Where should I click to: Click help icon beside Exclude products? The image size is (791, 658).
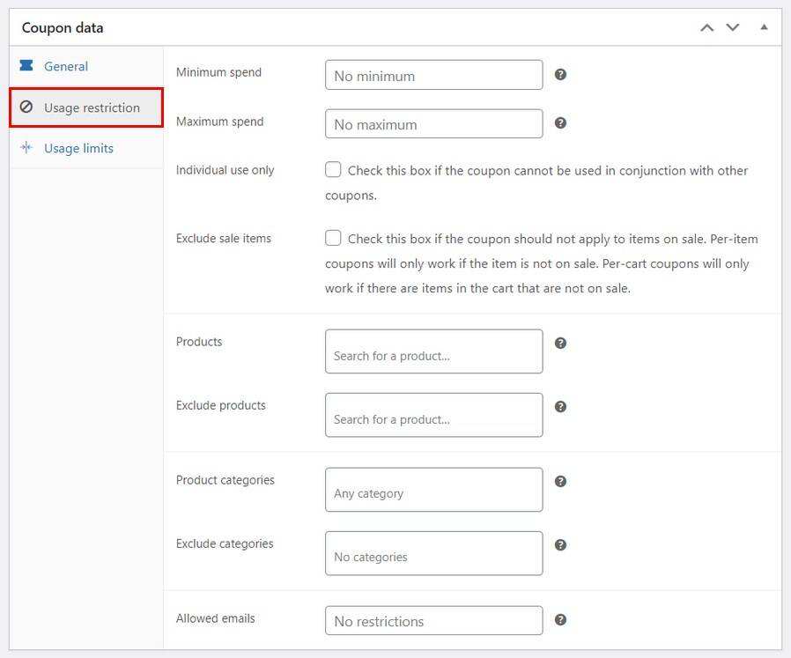[560, 407]
